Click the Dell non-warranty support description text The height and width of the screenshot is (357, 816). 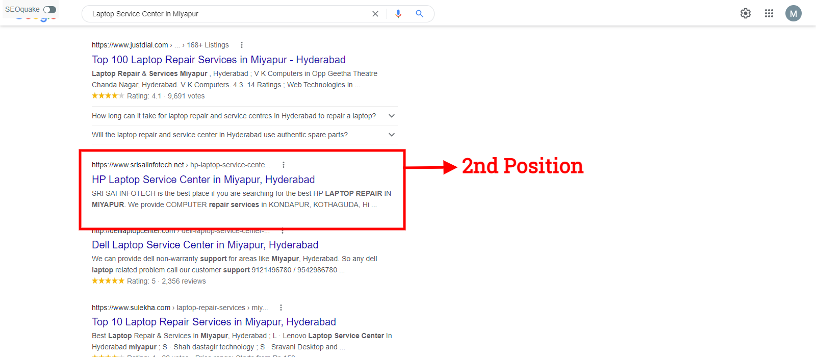(x=235, y=264)
